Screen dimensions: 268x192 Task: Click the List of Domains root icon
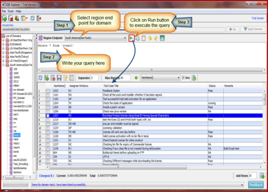[3, 36]
